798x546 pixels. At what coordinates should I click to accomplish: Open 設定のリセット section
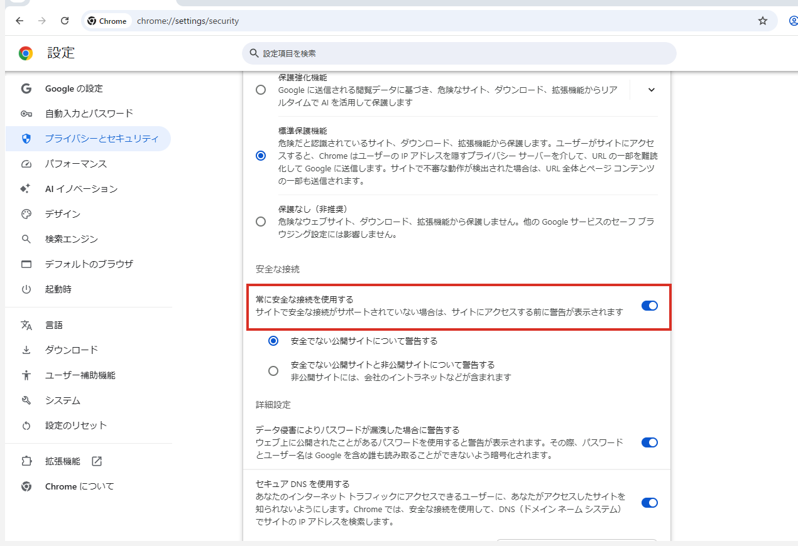coord(88,426)
